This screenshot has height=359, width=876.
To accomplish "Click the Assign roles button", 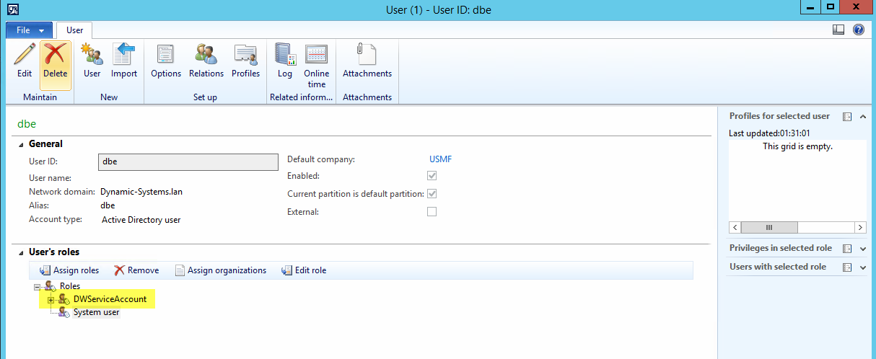I will coord(69,270).
